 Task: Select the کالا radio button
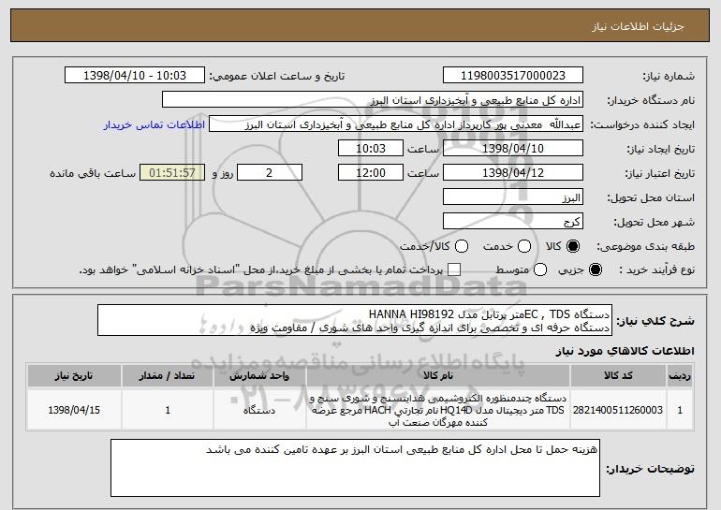coord(573,246)
